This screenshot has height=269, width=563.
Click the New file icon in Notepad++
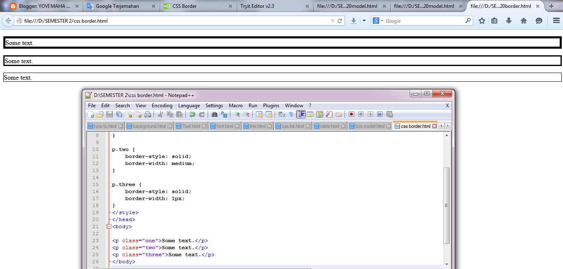91,114
